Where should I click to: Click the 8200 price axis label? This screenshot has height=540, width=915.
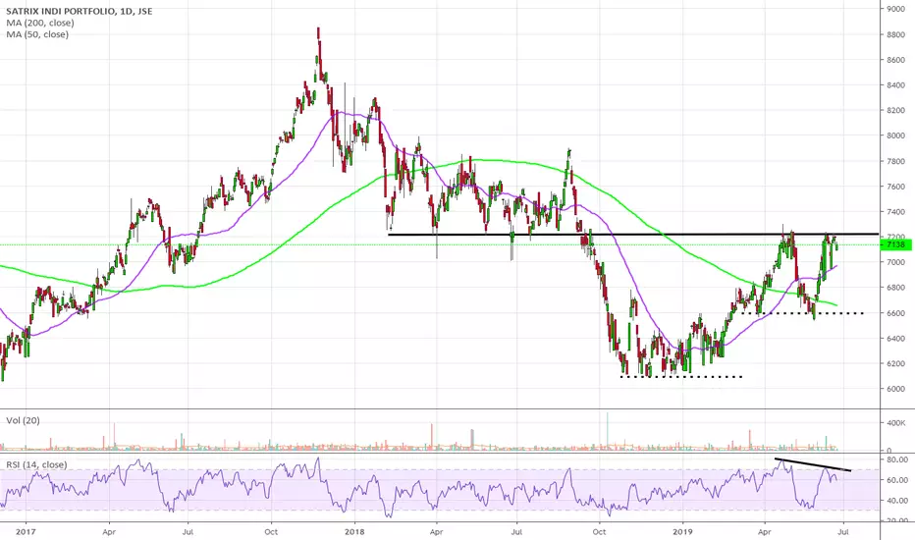click(x=895, y=110)
